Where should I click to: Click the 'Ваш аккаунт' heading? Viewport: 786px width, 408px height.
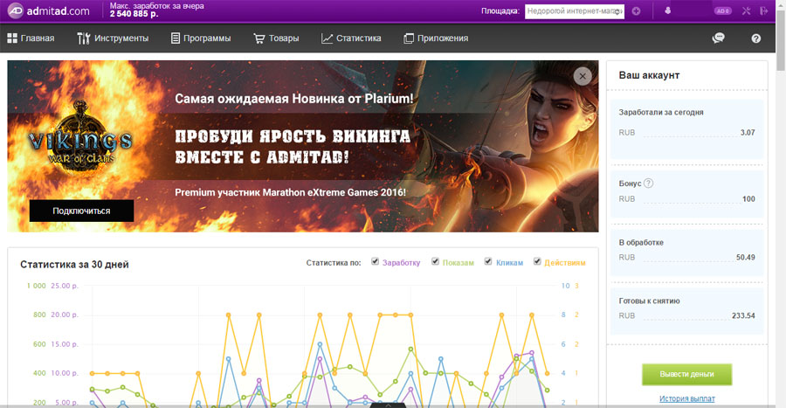[649, 75]
